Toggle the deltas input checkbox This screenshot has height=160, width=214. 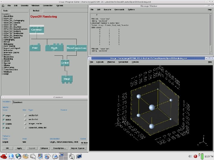(4, 120)
